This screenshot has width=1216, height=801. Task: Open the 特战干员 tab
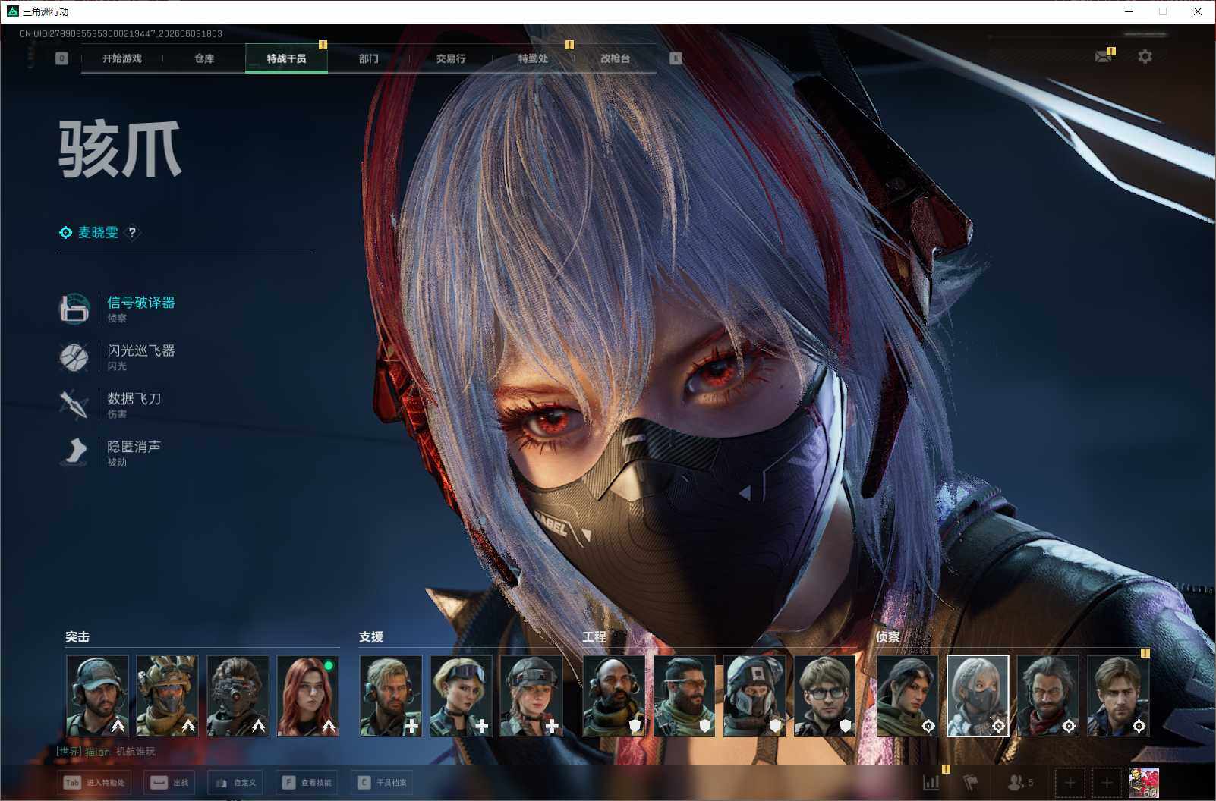(286, 58)
